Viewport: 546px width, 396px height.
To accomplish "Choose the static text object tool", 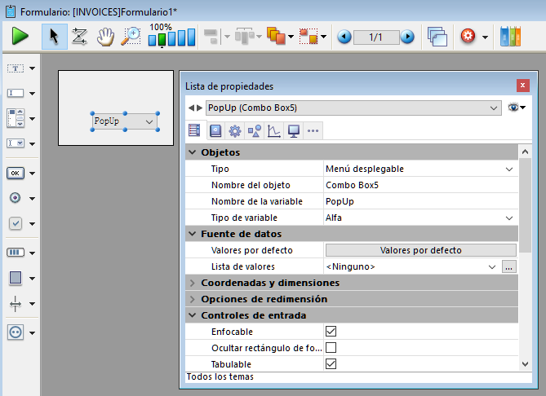I will click(x=16, y=68).
